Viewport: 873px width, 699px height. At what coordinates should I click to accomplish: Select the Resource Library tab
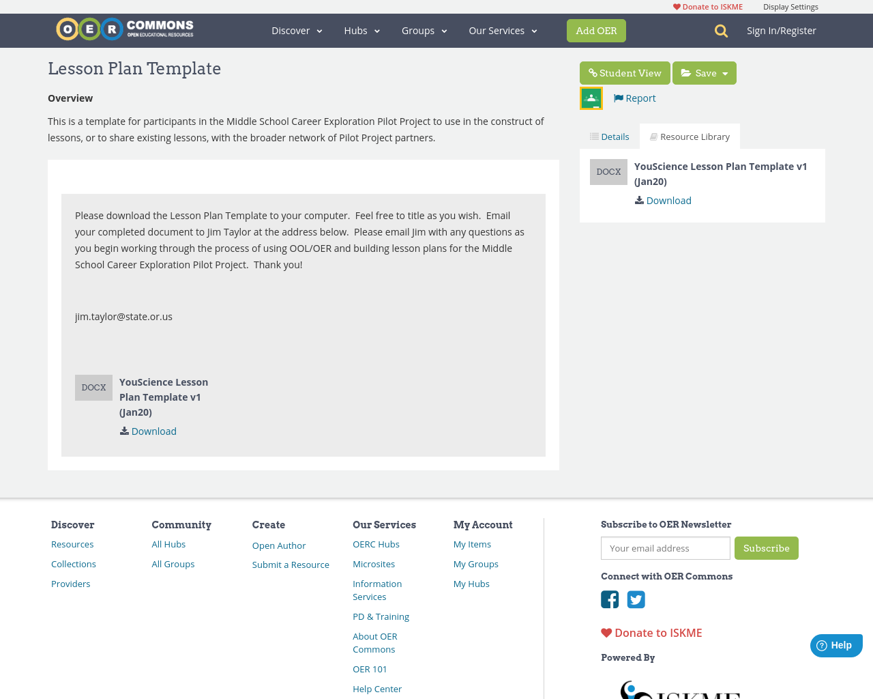tap(689, 135)
